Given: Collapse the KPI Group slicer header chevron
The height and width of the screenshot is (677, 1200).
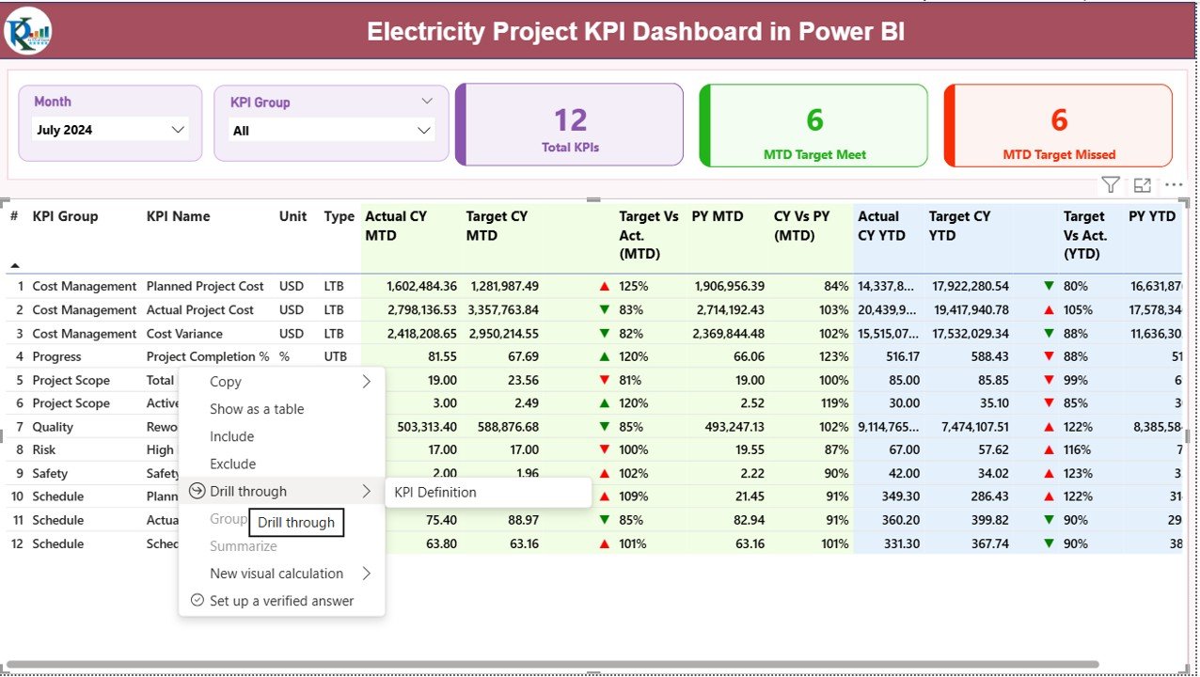Looking at the screenshot, I should 427,102.
